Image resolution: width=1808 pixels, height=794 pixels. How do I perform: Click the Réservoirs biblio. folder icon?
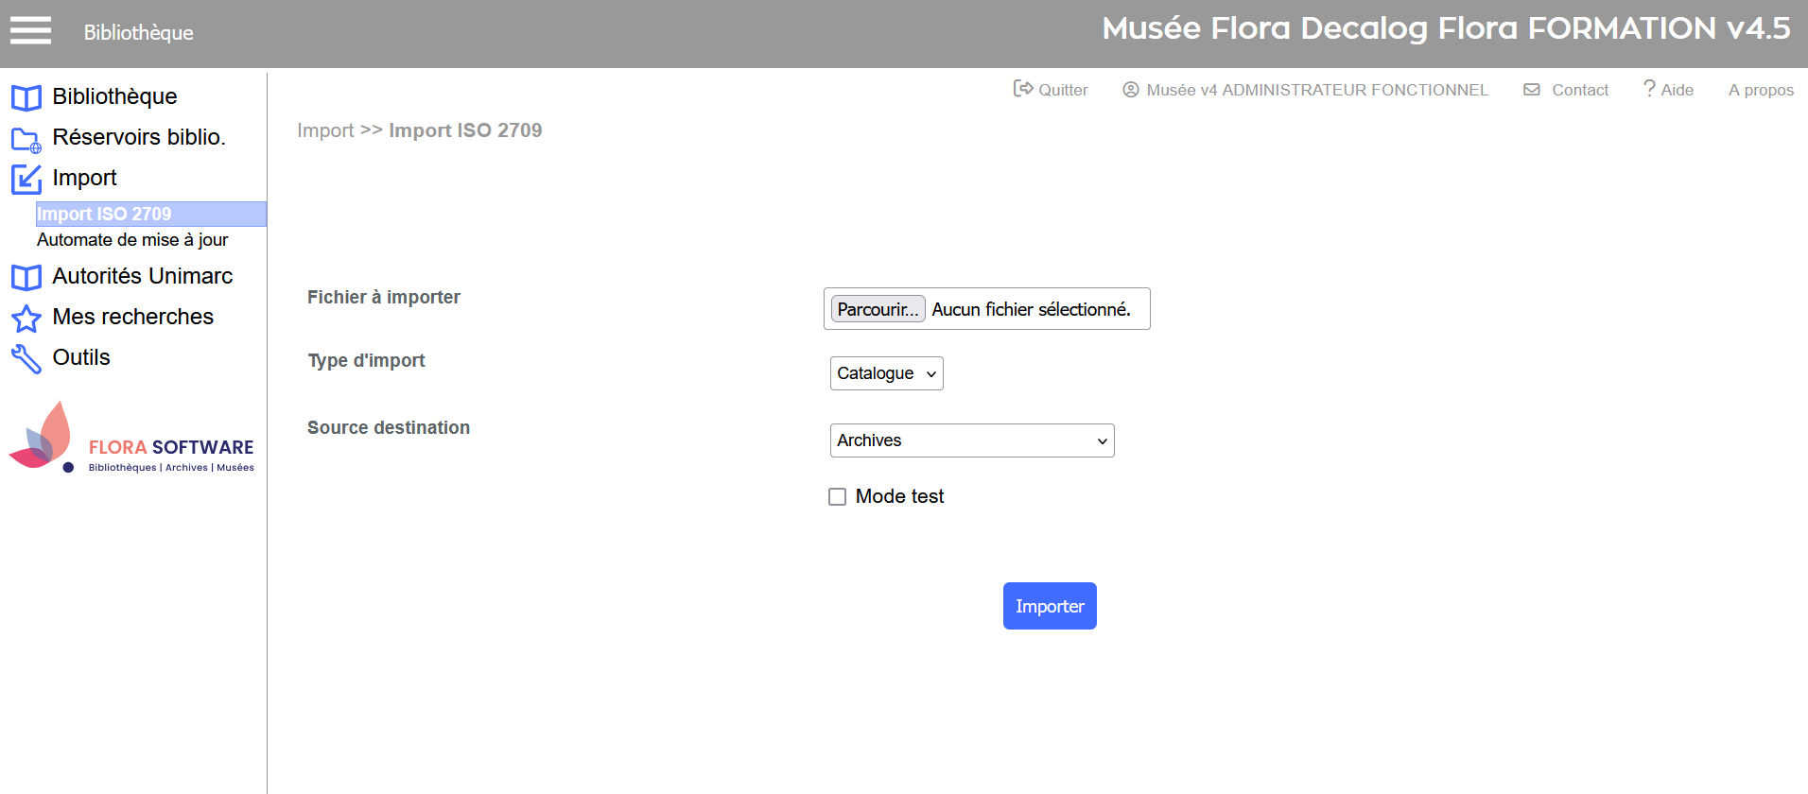click(26, 139)
